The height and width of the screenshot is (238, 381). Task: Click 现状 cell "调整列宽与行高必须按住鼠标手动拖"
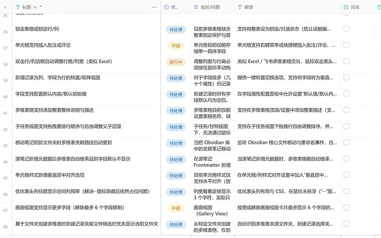click(212, 64)
